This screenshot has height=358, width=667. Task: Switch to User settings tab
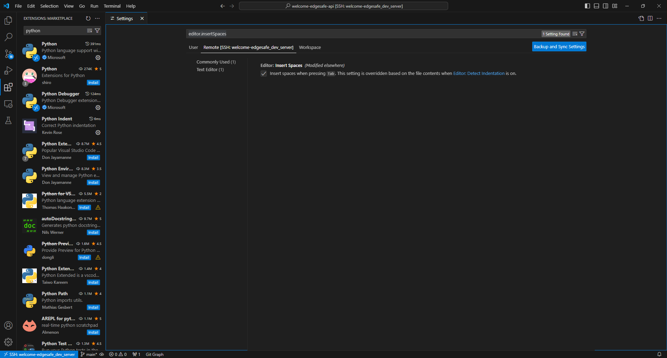tap(193, 47)
